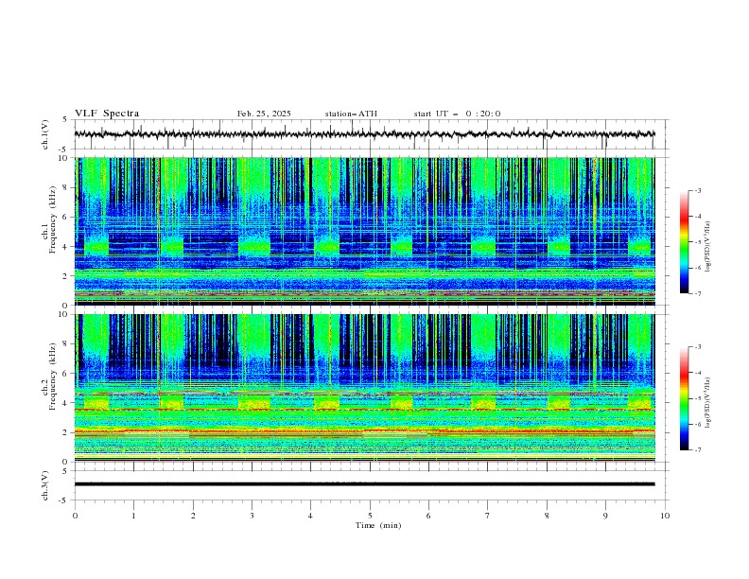The image size is (749, 579).
Task: Click time axis tick label '7'
Action: [488, 516]
